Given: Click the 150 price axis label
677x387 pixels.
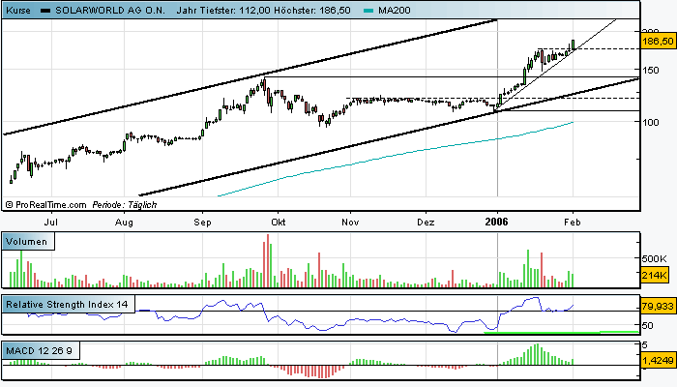Looking at the screenshot, I should [651, 70].
